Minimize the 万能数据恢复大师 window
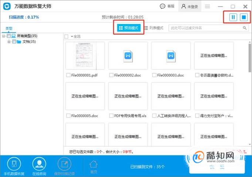 coord(220,6)
